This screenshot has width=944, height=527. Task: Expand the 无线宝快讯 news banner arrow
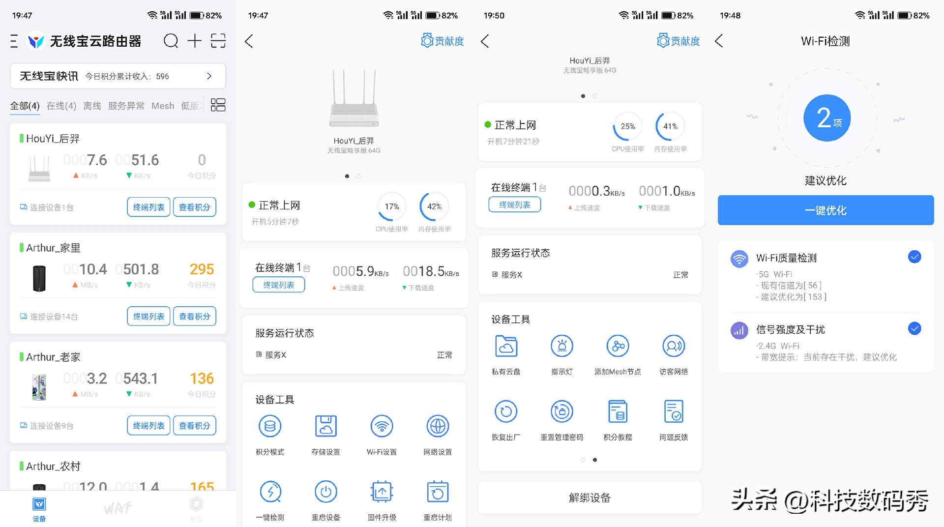(x=209, y=76)
